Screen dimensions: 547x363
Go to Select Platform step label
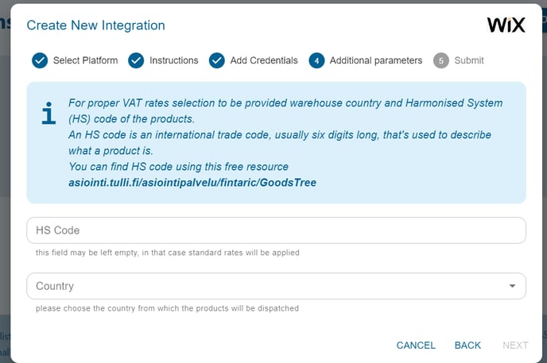pyautogui.click(x=85, y=60)
